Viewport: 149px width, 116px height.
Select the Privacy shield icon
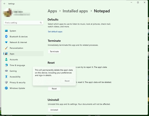(x=6, y=82)
